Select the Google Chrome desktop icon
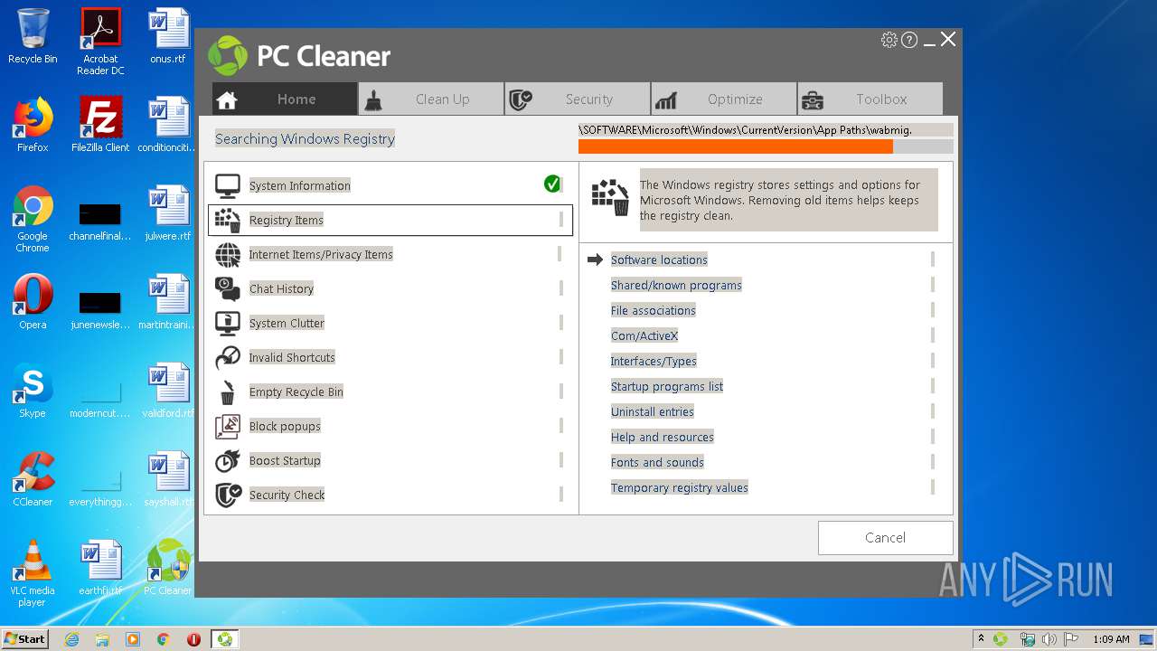Image resolution: width=1157 pixels, height=651 pixels. [x=33, y=219]
